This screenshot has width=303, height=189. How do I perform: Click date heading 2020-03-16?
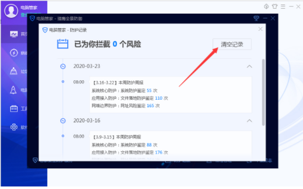[x=86, y=120]
